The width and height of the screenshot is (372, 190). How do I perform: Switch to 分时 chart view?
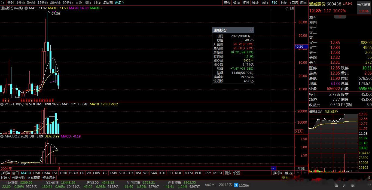10,2
